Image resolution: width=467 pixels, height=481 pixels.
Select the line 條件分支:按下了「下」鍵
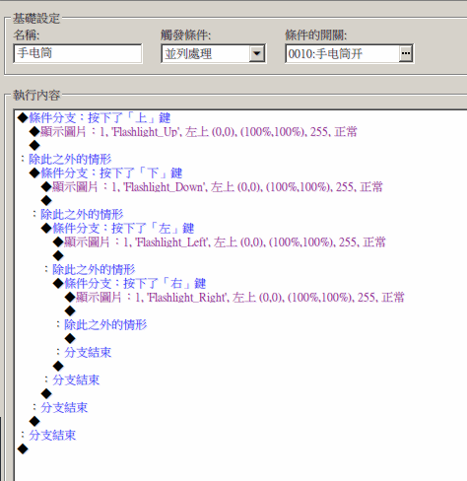tap(105, 172)
